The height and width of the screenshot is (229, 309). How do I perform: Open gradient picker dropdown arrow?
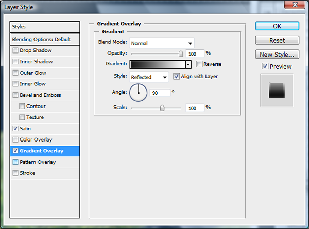pyautogui.click(x=188, y=64)
